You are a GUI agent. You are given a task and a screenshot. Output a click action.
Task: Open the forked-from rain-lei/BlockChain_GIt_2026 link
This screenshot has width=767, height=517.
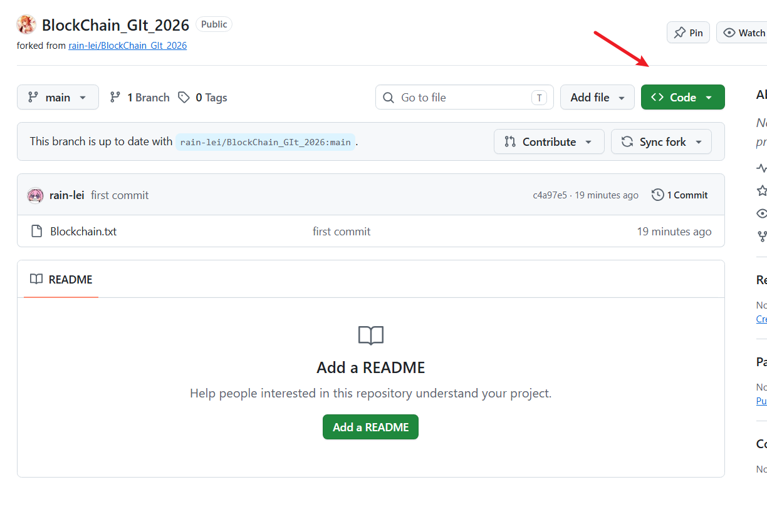point(128,46)
